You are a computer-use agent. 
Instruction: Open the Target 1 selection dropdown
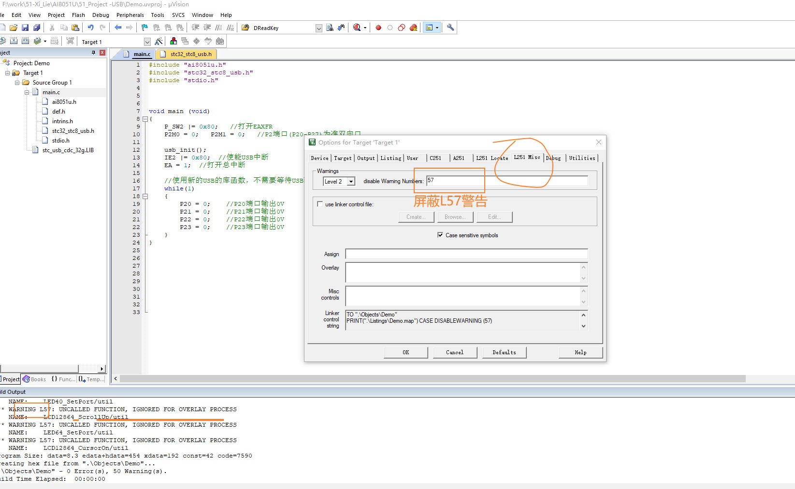pyautogui.click(x=147, y=42)
